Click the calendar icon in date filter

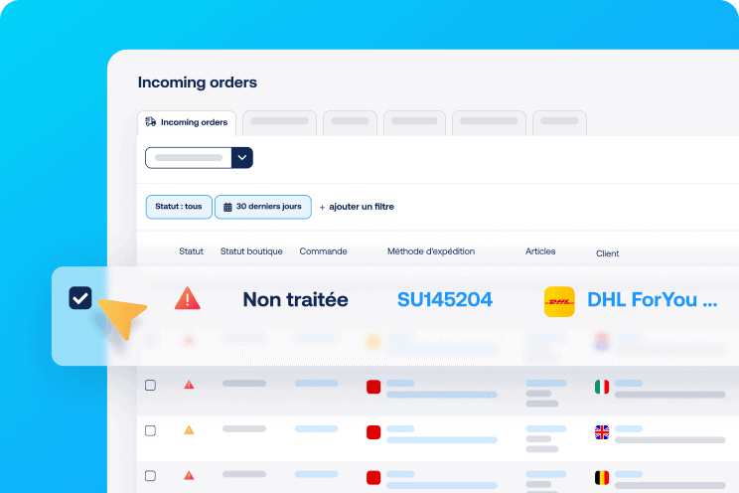pos(227,207)
